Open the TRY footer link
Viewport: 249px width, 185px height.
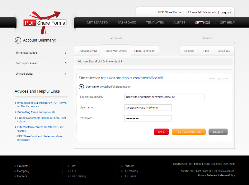point(73,166)
